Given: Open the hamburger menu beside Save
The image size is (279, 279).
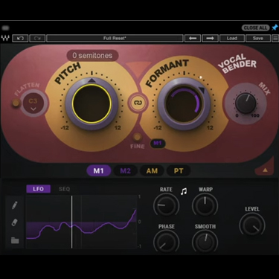Looking at the screenshot, I should (x=275, y=38).
